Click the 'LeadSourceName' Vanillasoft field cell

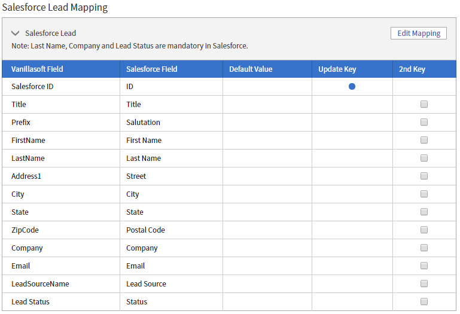pos(61,283)
